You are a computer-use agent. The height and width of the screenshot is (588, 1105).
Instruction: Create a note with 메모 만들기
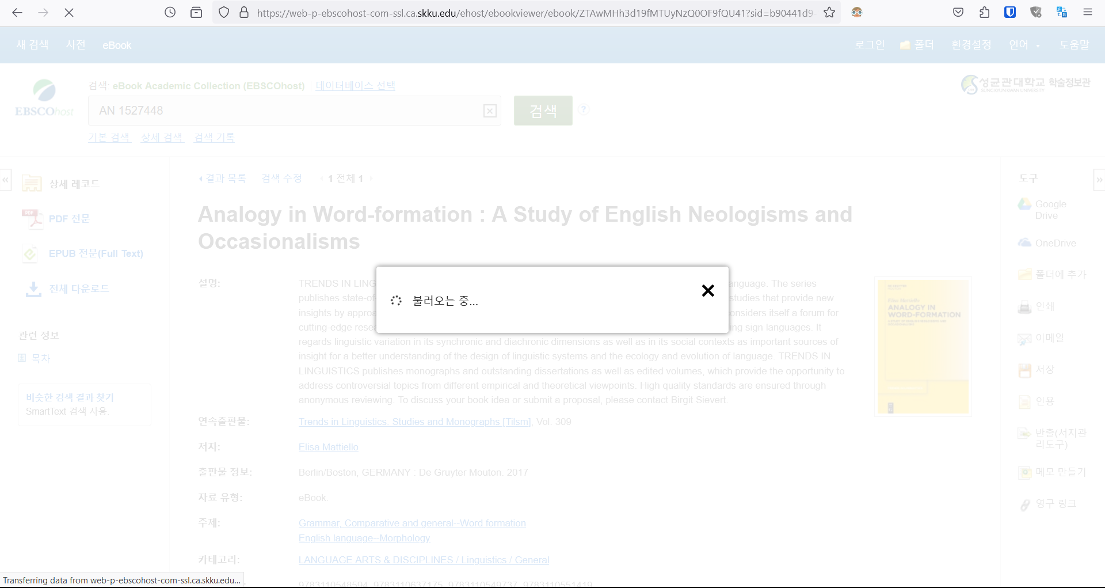1053,472
